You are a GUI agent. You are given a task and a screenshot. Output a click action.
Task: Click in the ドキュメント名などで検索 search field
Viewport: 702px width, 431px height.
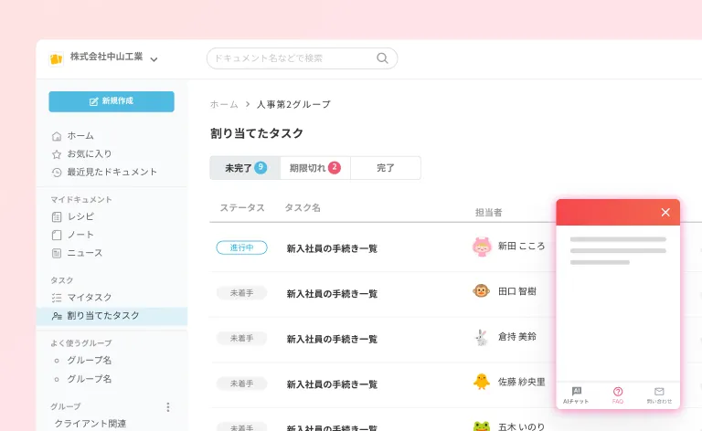tap(292, 58)
